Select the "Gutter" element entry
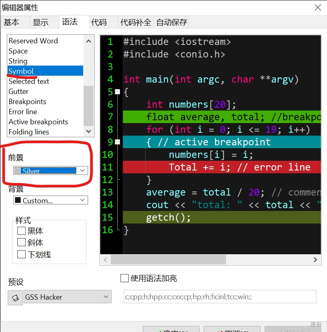Viewport: 327px width, 332px height. click(x=19, y=91)
